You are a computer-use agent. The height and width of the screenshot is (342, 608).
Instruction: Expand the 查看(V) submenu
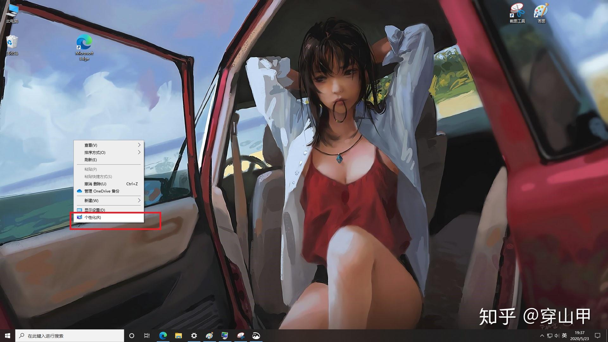(109, 145)
